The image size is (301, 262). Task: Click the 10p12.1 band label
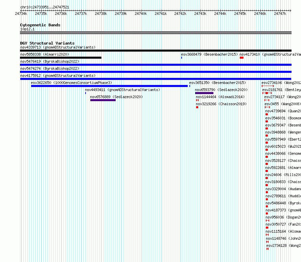pos(27,29)
